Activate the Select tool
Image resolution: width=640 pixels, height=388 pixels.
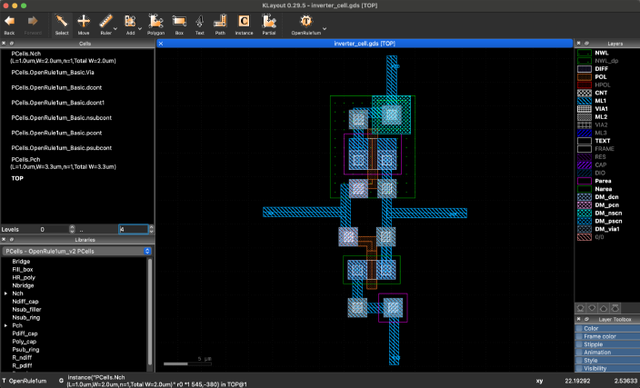[x=62, y=25]
